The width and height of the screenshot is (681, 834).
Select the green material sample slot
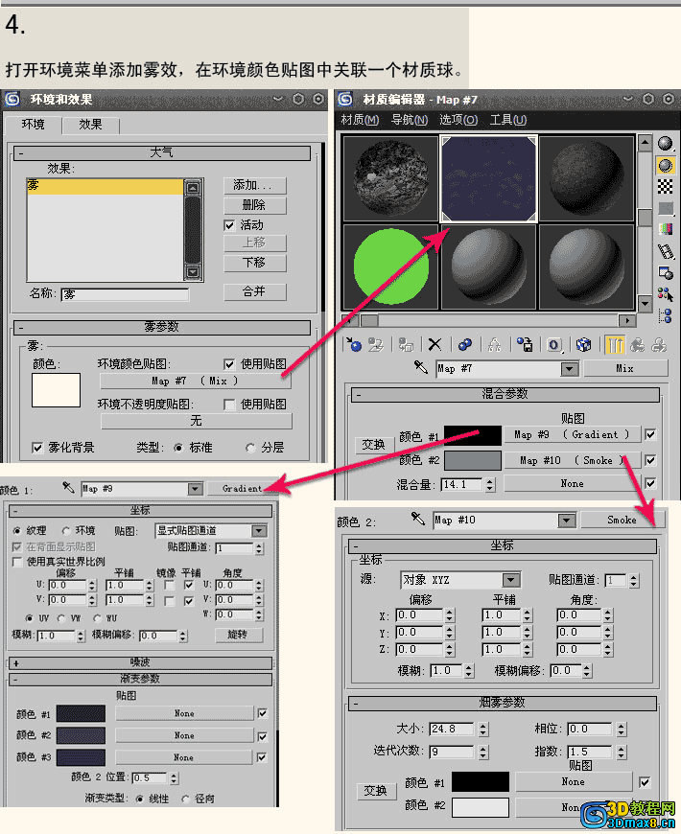391,266
